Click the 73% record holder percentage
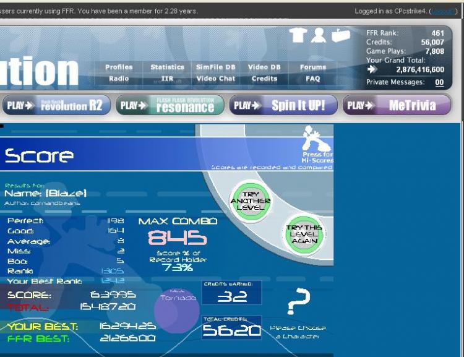This screenshot has width=464, height=357. (x=178, y=267)
